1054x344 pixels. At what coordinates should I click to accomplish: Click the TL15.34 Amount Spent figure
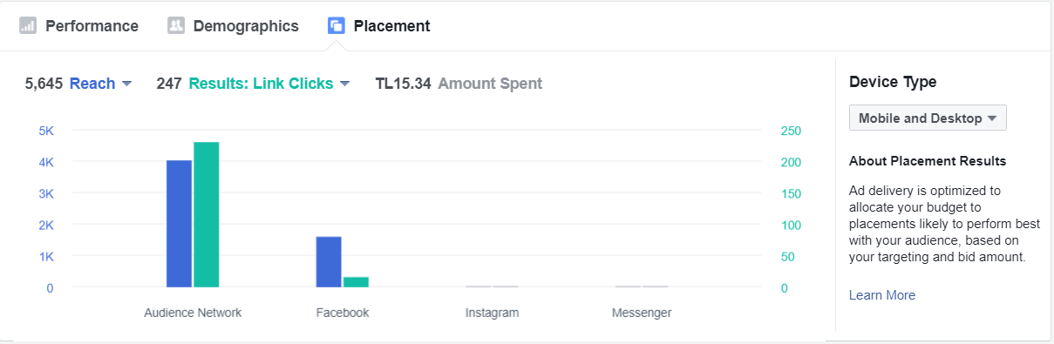click(x=459, y=84)
